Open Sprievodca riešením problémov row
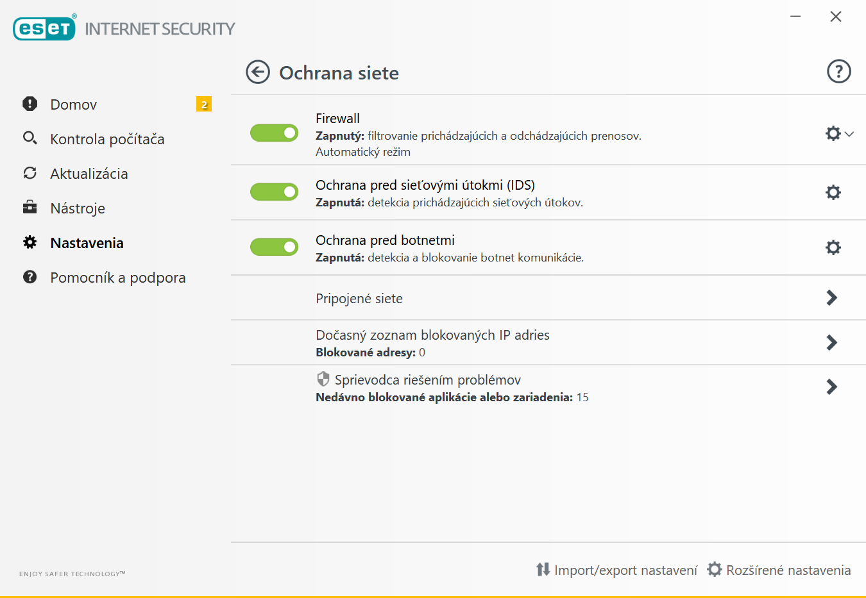The height and width of the screenshot is (598, 866). [x=428, y=380]
